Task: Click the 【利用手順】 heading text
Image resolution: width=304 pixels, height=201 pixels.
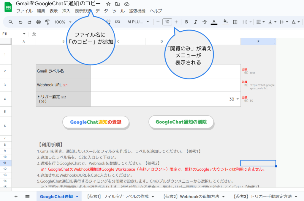Action: [x=50, y=145]
